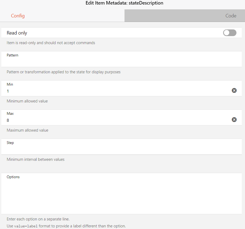245x229 pixels.
Task: Click the read-only item description text
Action: coord(51,43)
